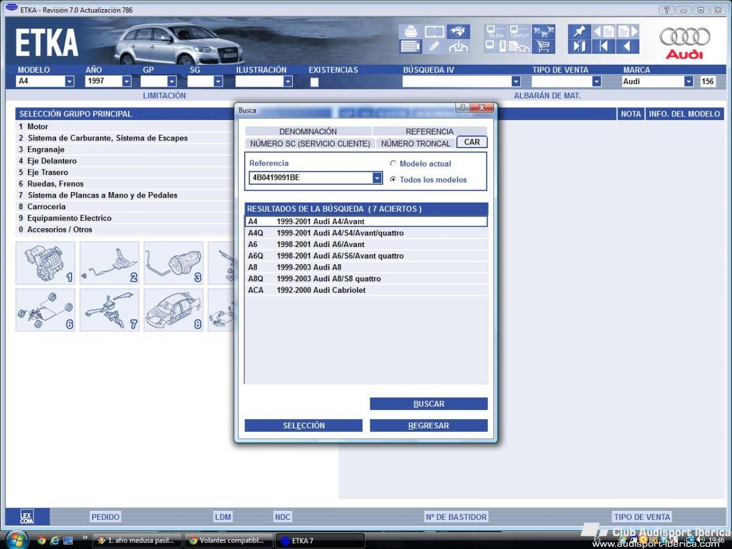Open the Volantes compatibl... taskbar window

pos(229,540)
